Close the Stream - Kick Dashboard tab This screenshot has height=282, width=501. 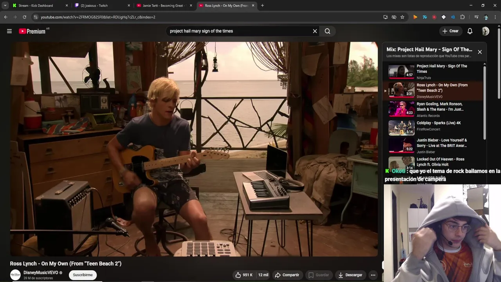click(67, 5)
